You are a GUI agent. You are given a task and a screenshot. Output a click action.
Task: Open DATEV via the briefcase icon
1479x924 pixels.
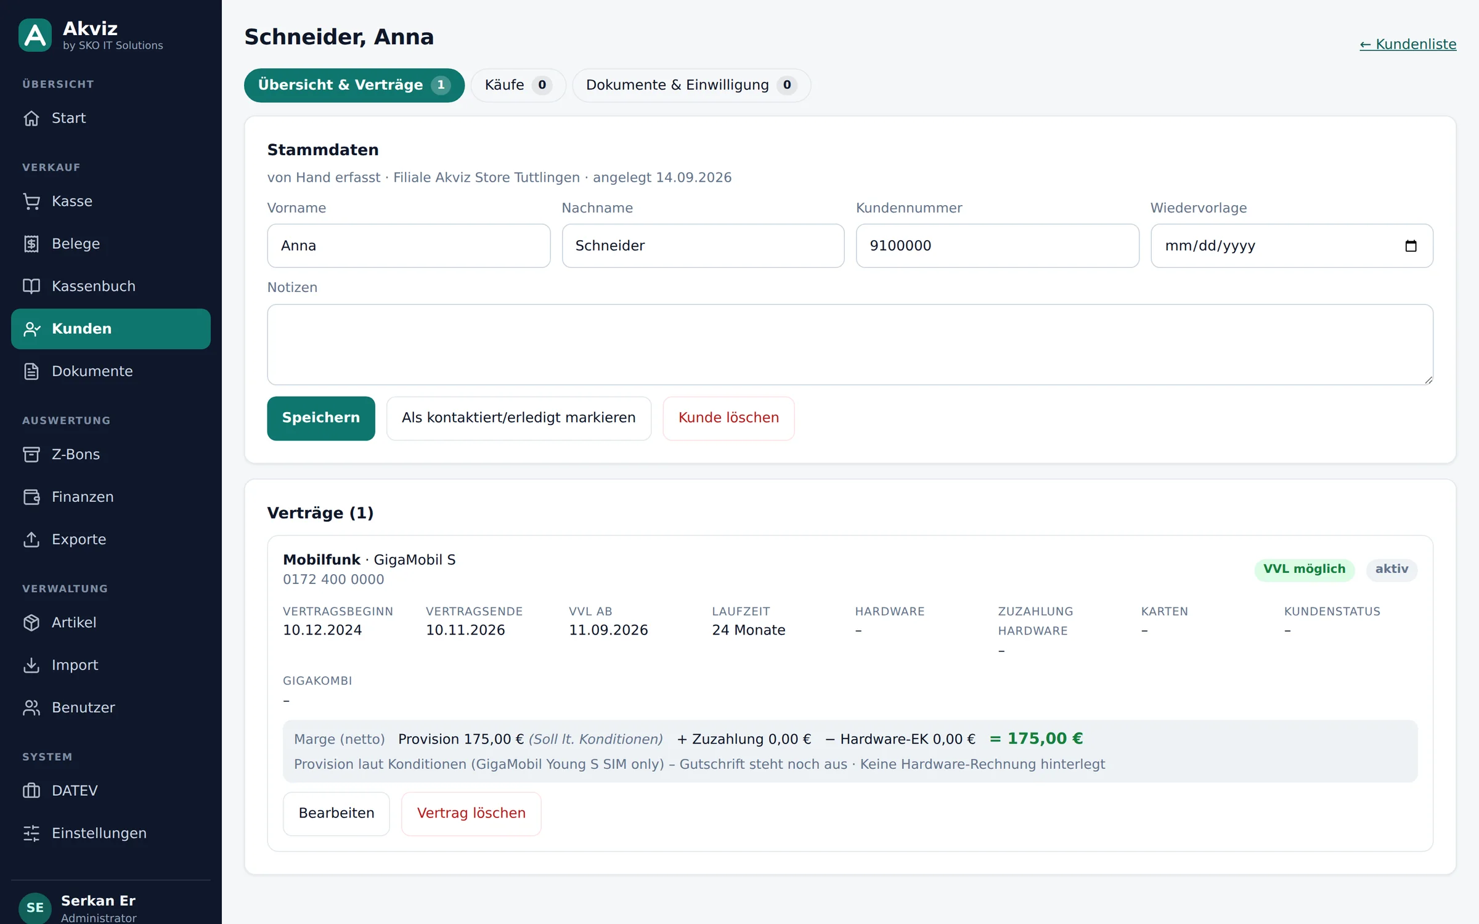coord(31,790)
